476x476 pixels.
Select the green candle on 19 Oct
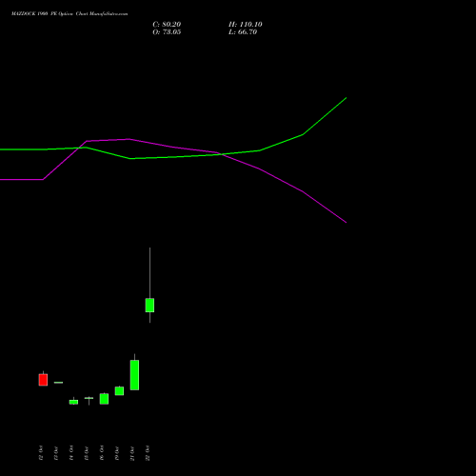(x=119, y=390)
